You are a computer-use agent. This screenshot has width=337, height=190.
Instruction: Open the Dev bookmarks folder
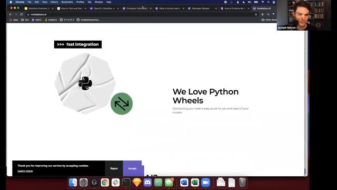(x=25, y=20)
